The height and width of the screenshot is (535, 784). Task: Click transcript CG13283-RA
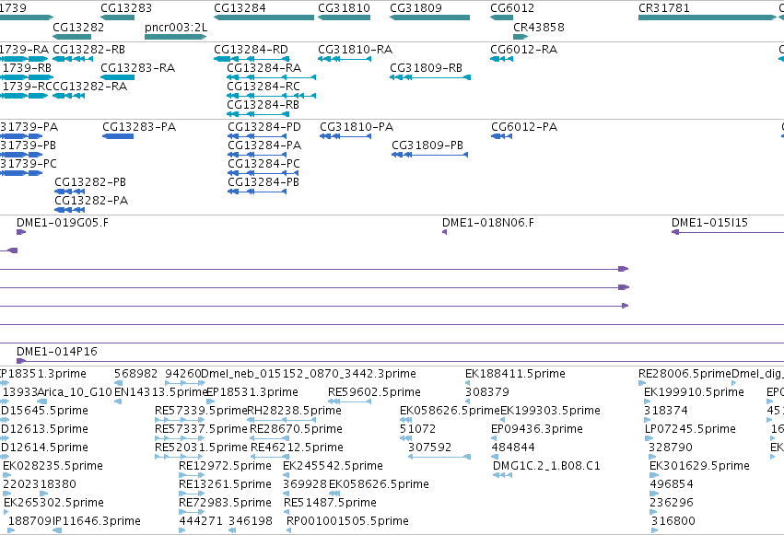(x=118, y=77)
